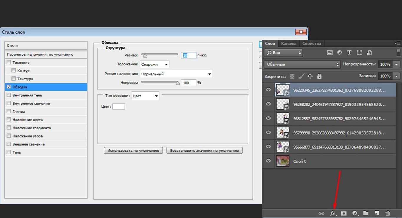402x218 pixels.
Task: Open the stroke Цвет color swatch
Action: point(119,106)
